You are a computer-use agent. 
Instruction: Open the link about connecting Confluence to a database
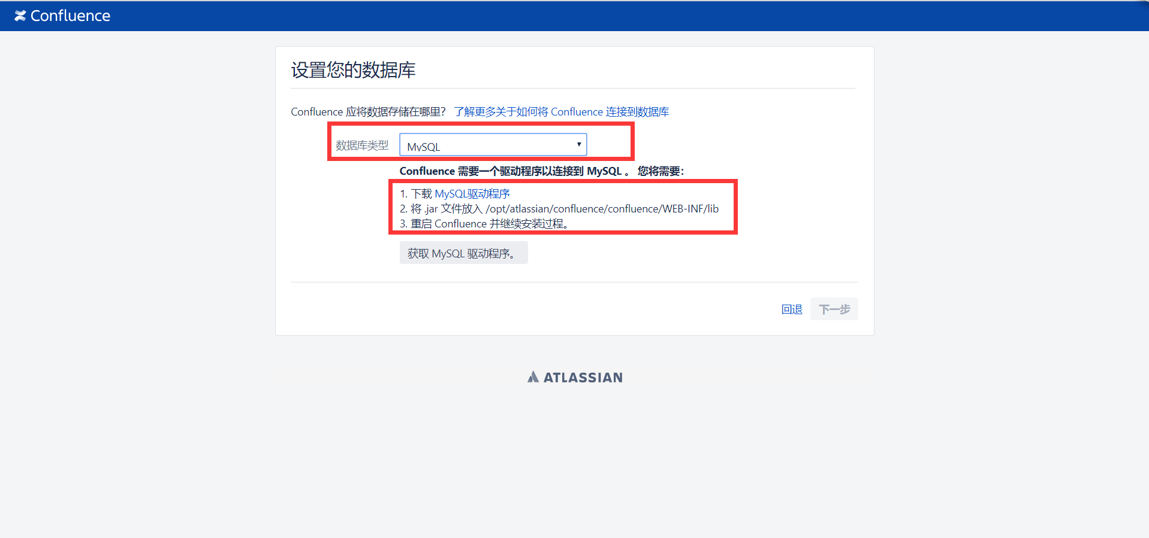[x=561, y=112]
